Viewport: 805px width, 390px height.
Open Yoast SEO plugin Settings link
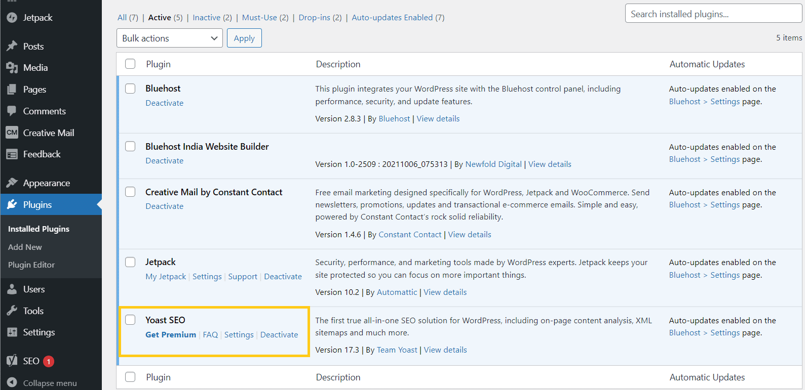coord(239,334)
